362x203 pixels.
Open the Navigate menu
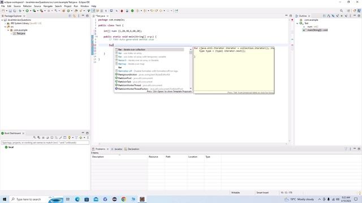pyautogui.click(x=48, y=6)
